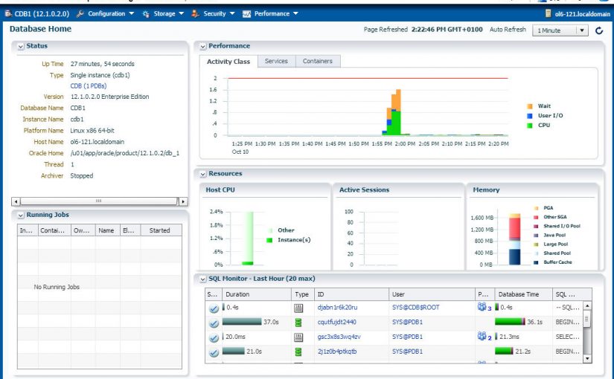Click the Storage menu icon

pos(146,14)
